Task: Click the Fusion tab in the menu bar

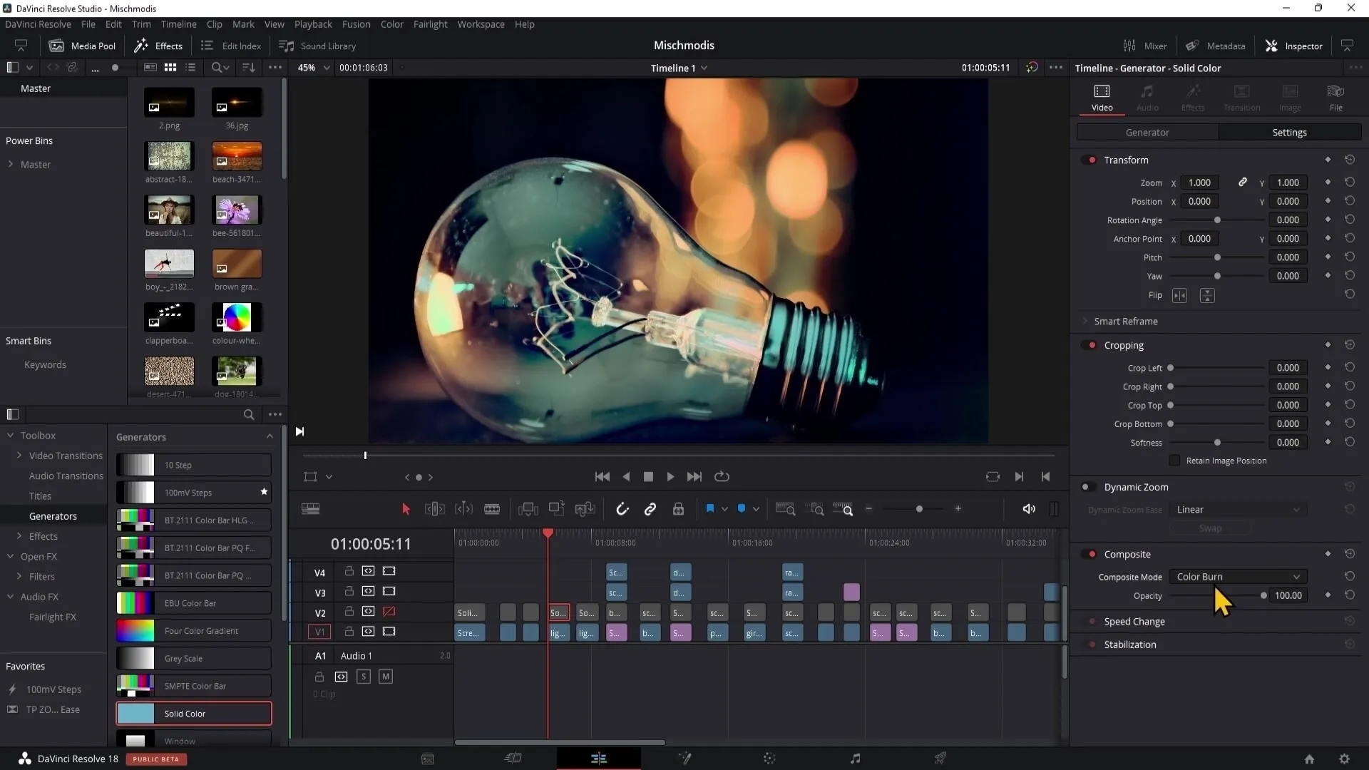Action: pos(357,24)
